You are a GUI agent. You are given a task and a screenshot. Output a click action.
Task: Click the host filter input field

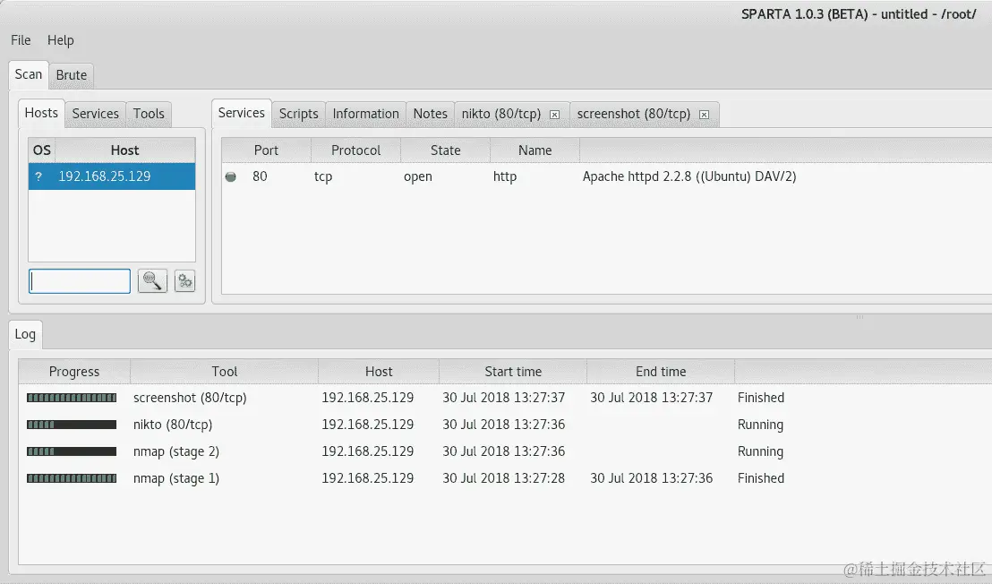tap(80, 281)
